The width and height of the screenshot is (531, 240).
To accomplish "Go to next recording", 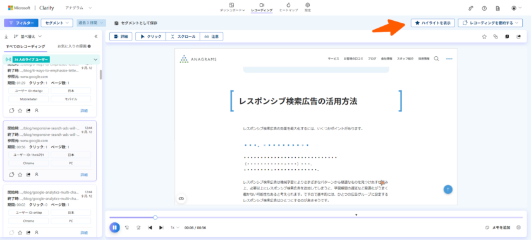I will 161,227.
